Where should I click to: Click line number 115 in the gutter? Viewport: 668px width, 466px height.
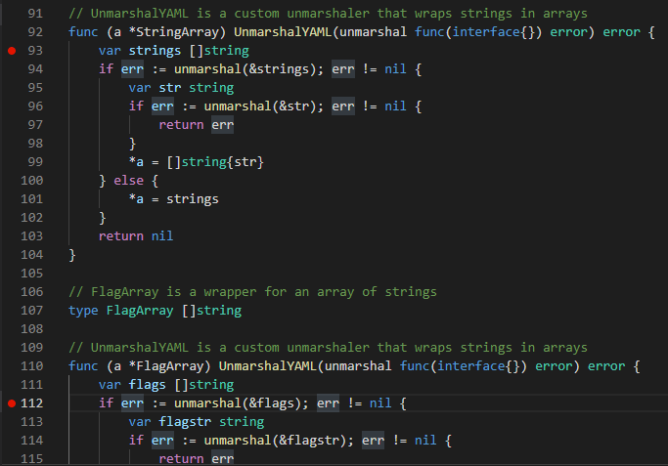coord(32,459)
